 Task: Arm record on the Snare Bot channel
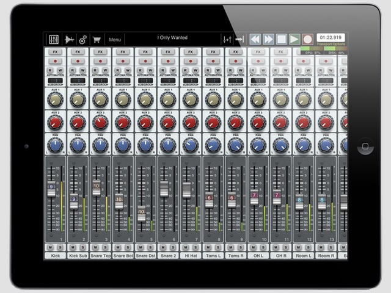coord(123,61)
